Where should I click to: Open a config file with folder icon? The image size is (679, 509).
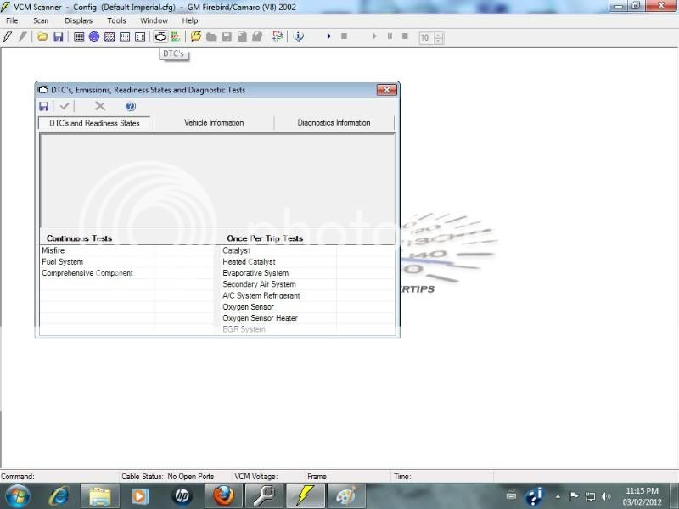[x=42, y=36]
